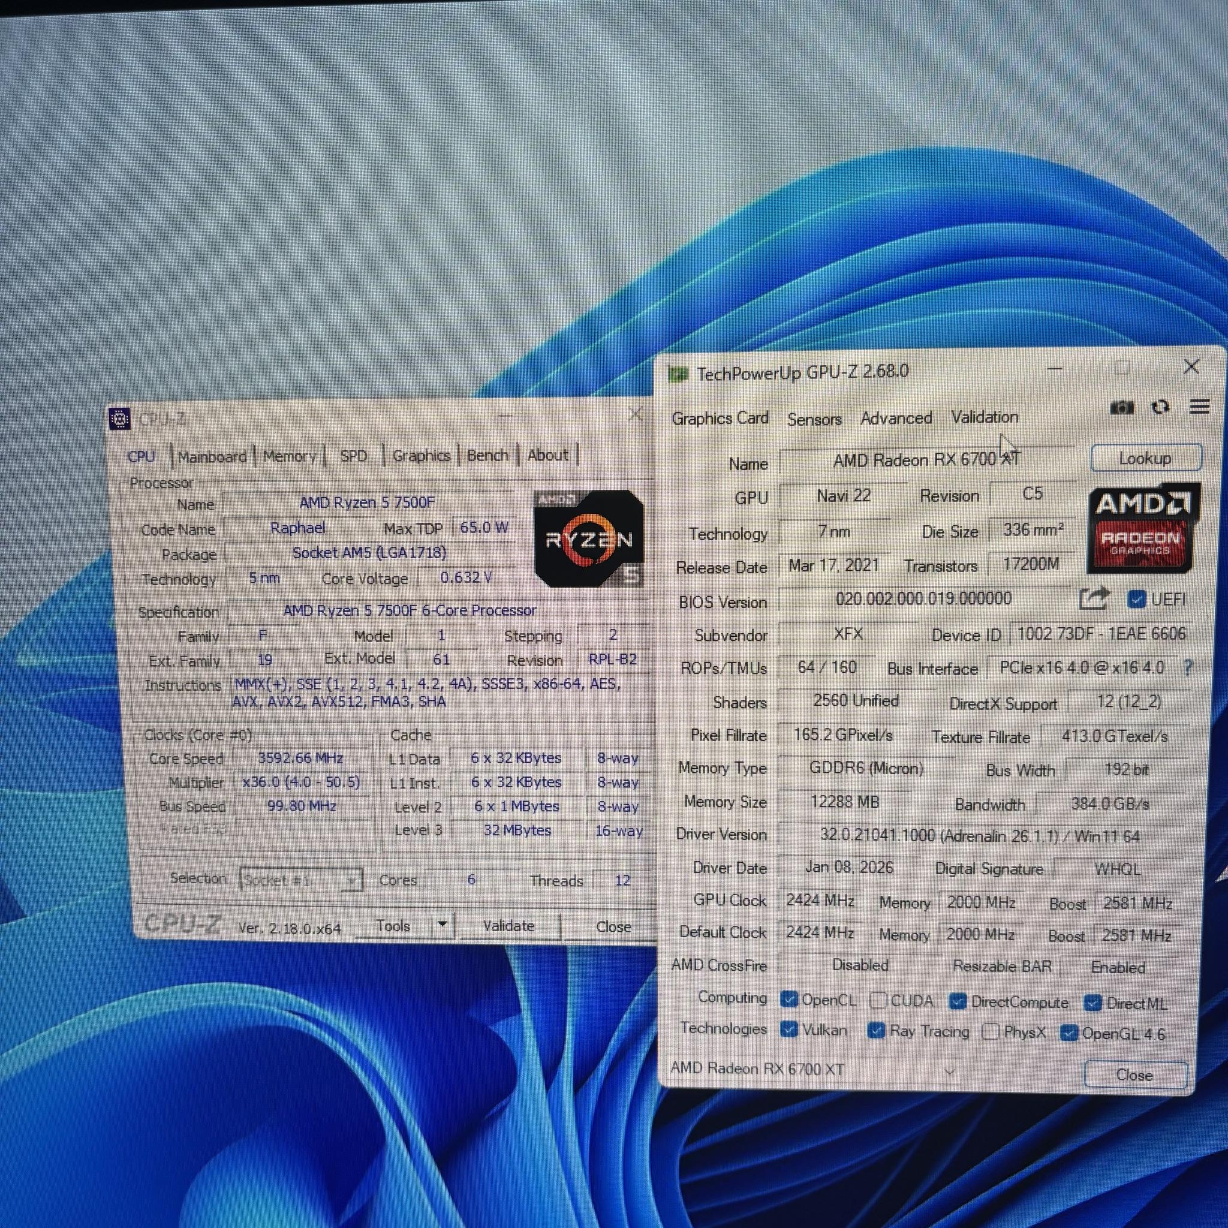This screenshot has width=1228, height=1228.
Task: Click the Bus Interface question mark
Action: (x=1188, y=667)
